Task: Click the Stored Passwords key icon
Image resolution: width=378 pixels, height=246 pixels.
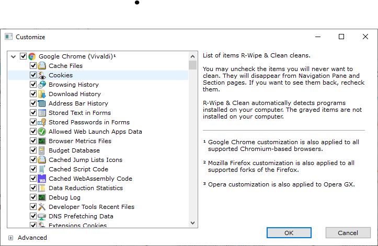Action: (x=42, y=122)
